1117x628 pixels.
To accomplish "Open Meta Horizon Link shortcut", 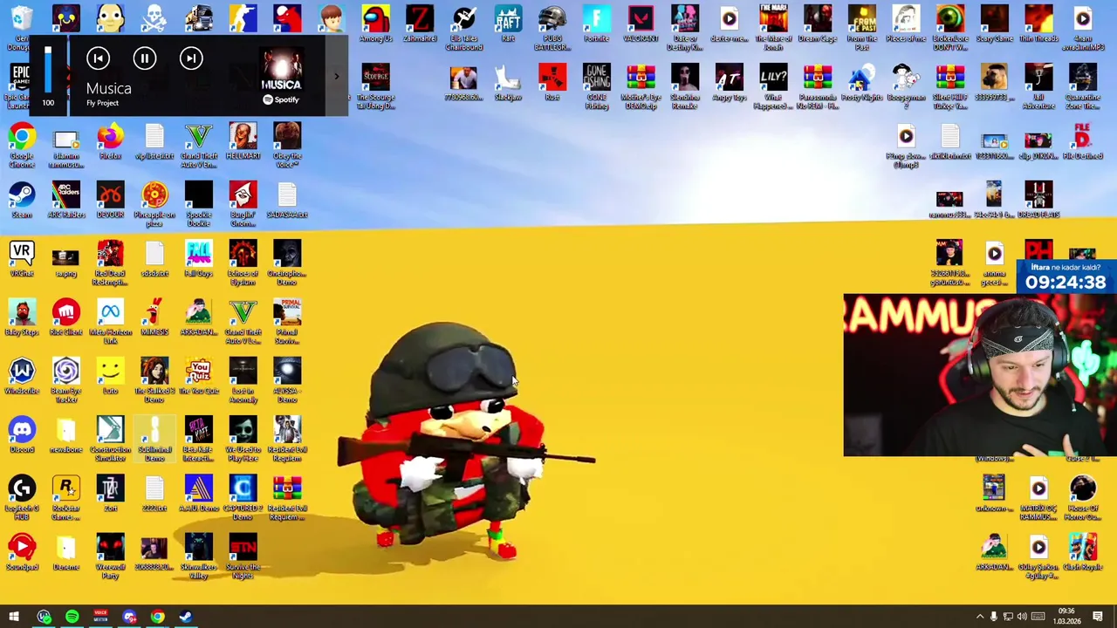I will [x=110, y=322].
